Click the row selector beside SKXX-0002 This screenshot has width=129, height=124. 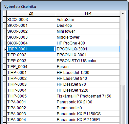(5, 31)
